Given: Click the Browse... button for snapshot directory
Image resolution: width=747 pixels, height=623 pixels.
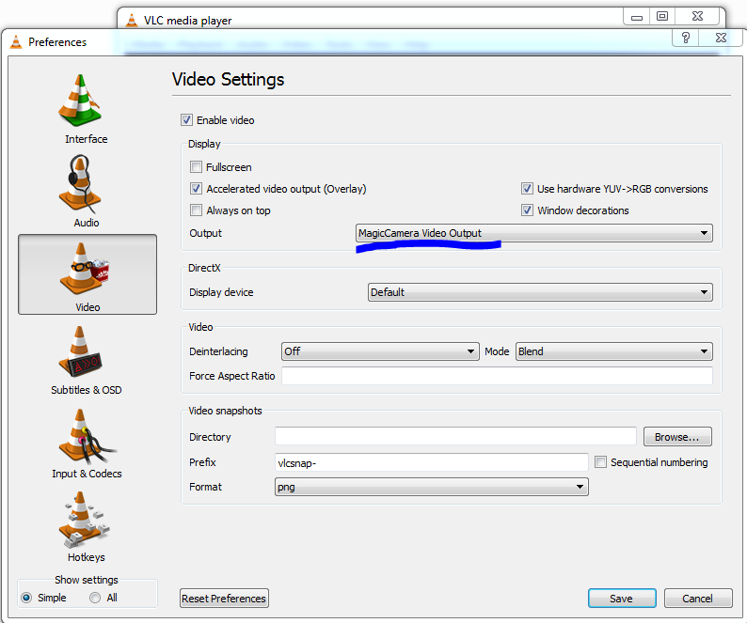Looking at the screenshot, I should coord(677,437).
